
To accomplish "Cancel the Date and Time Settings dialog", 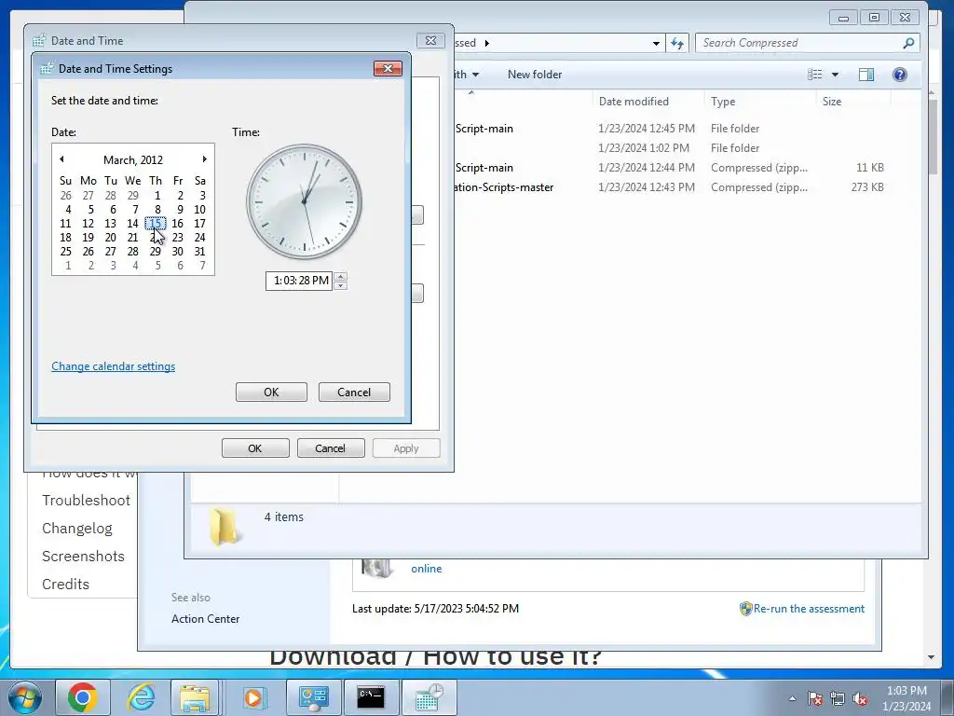I will [354, 392].
